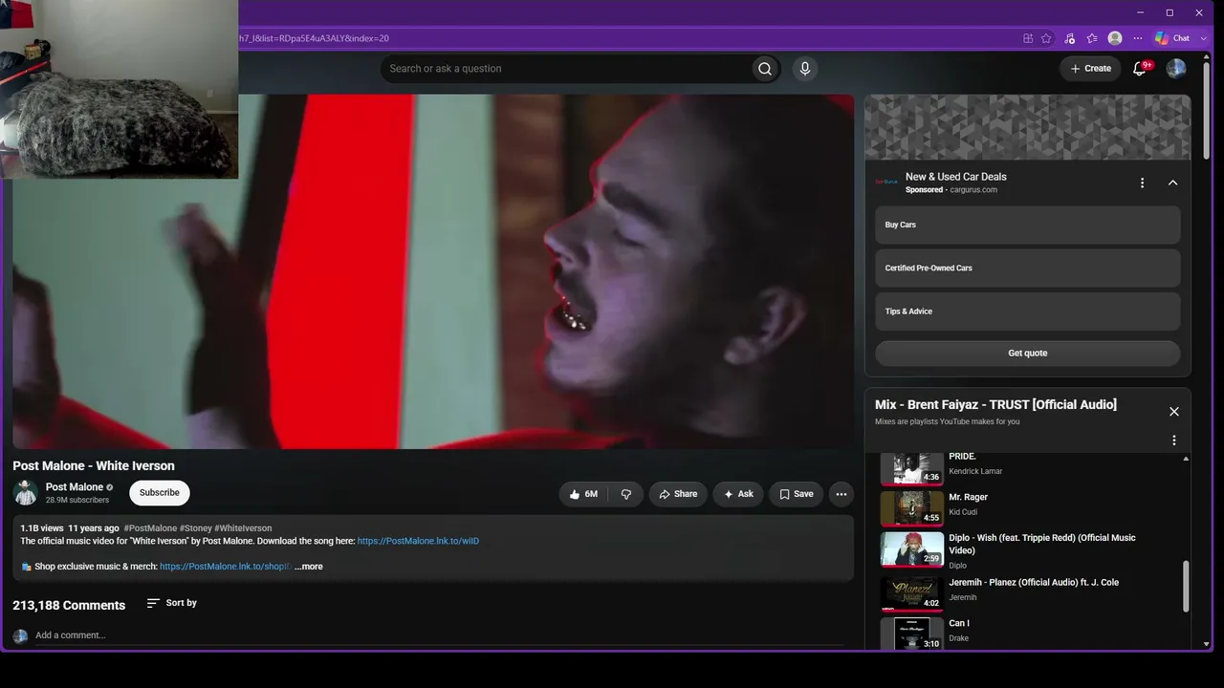Subscribe to the Post Malone channel

[160, 493]
